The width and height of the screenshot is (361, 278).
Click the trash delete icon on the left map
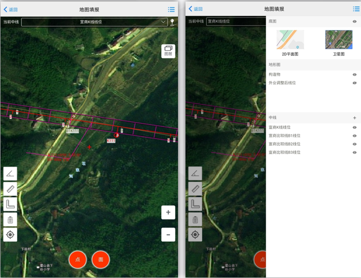(10, 219)
